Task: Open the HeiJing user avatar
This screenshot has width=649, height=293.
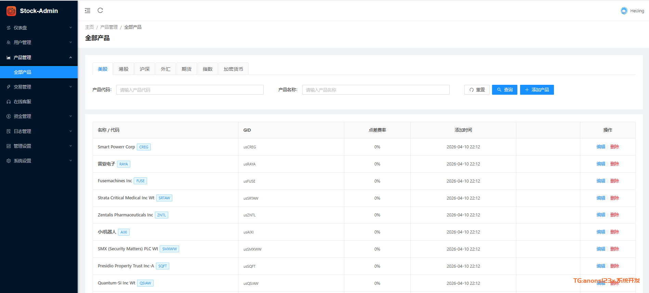Action: 624,11
